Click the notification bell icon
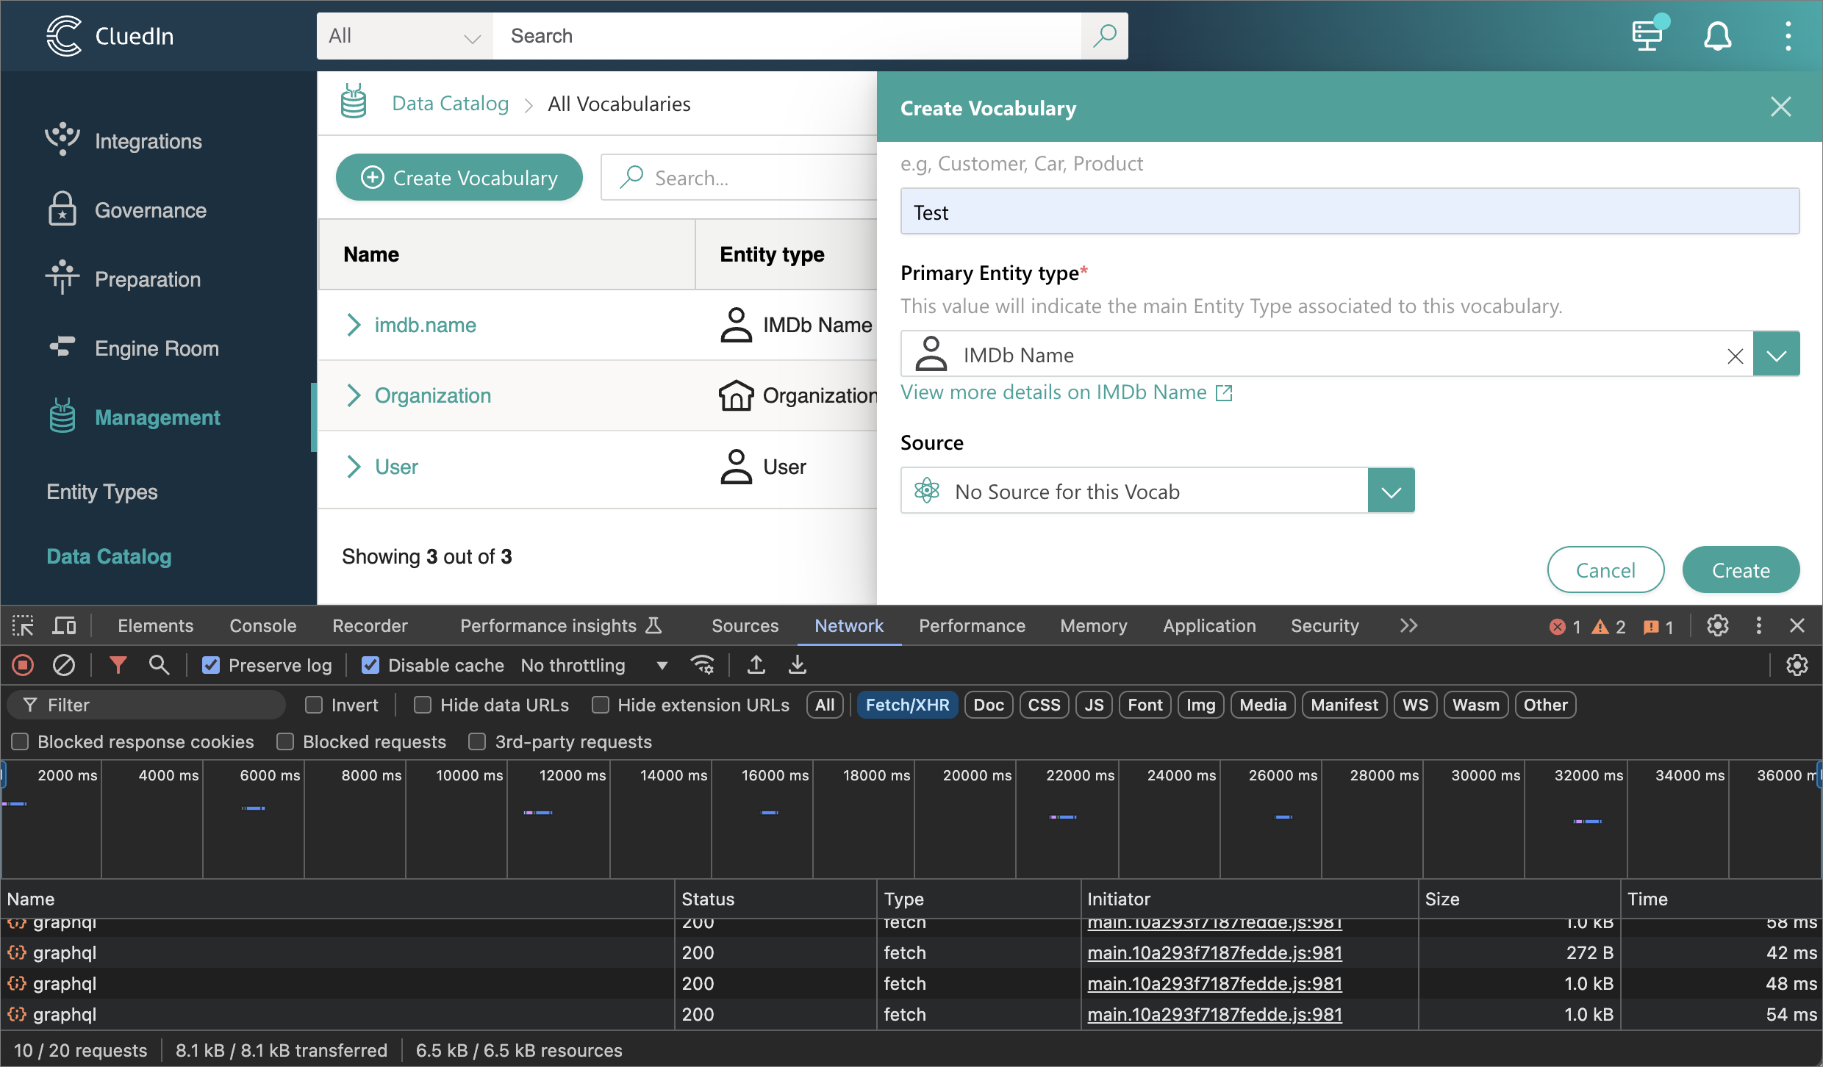The image size is (1823, 1067). click(x=1717, y=35)
